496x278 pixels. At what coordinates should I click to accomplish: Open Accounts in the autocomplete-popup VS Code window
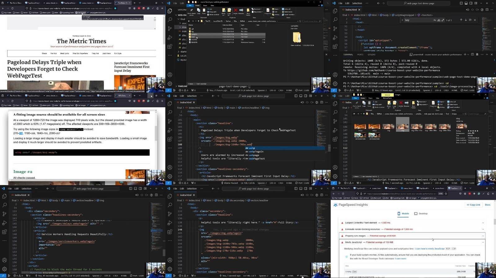click(170, 167)
